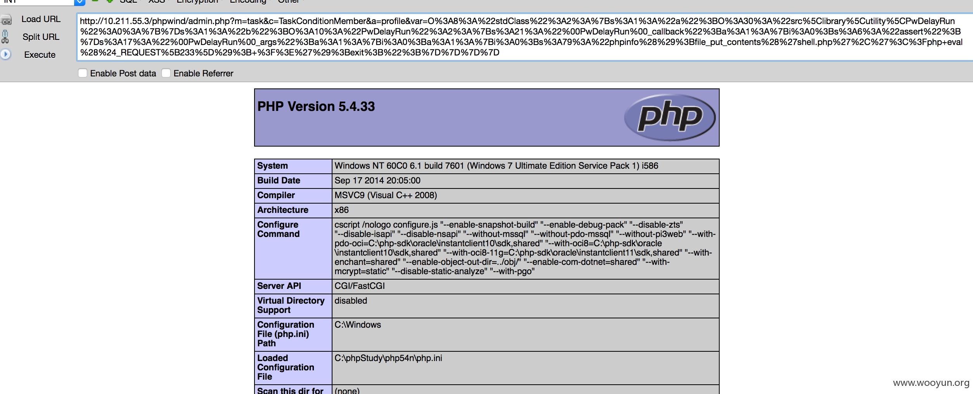
Task: Execute the request in HackBar
Action: (40, 55)
